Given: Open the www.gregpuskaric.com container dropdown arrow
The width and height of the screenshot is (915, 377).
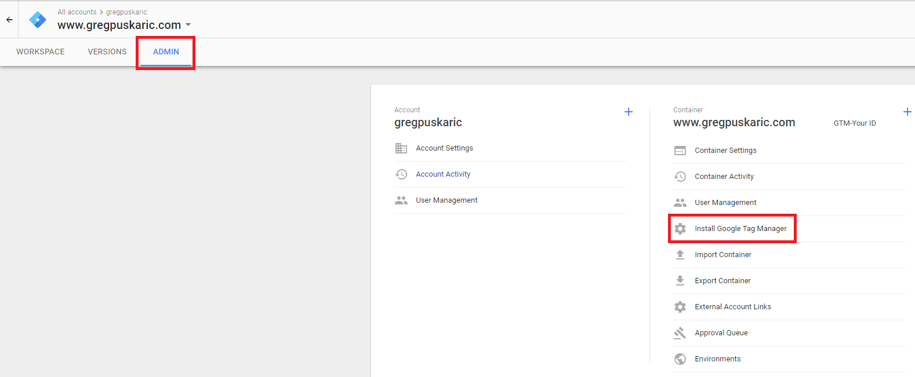Looking at the screenshot, I should coord(188,25).
